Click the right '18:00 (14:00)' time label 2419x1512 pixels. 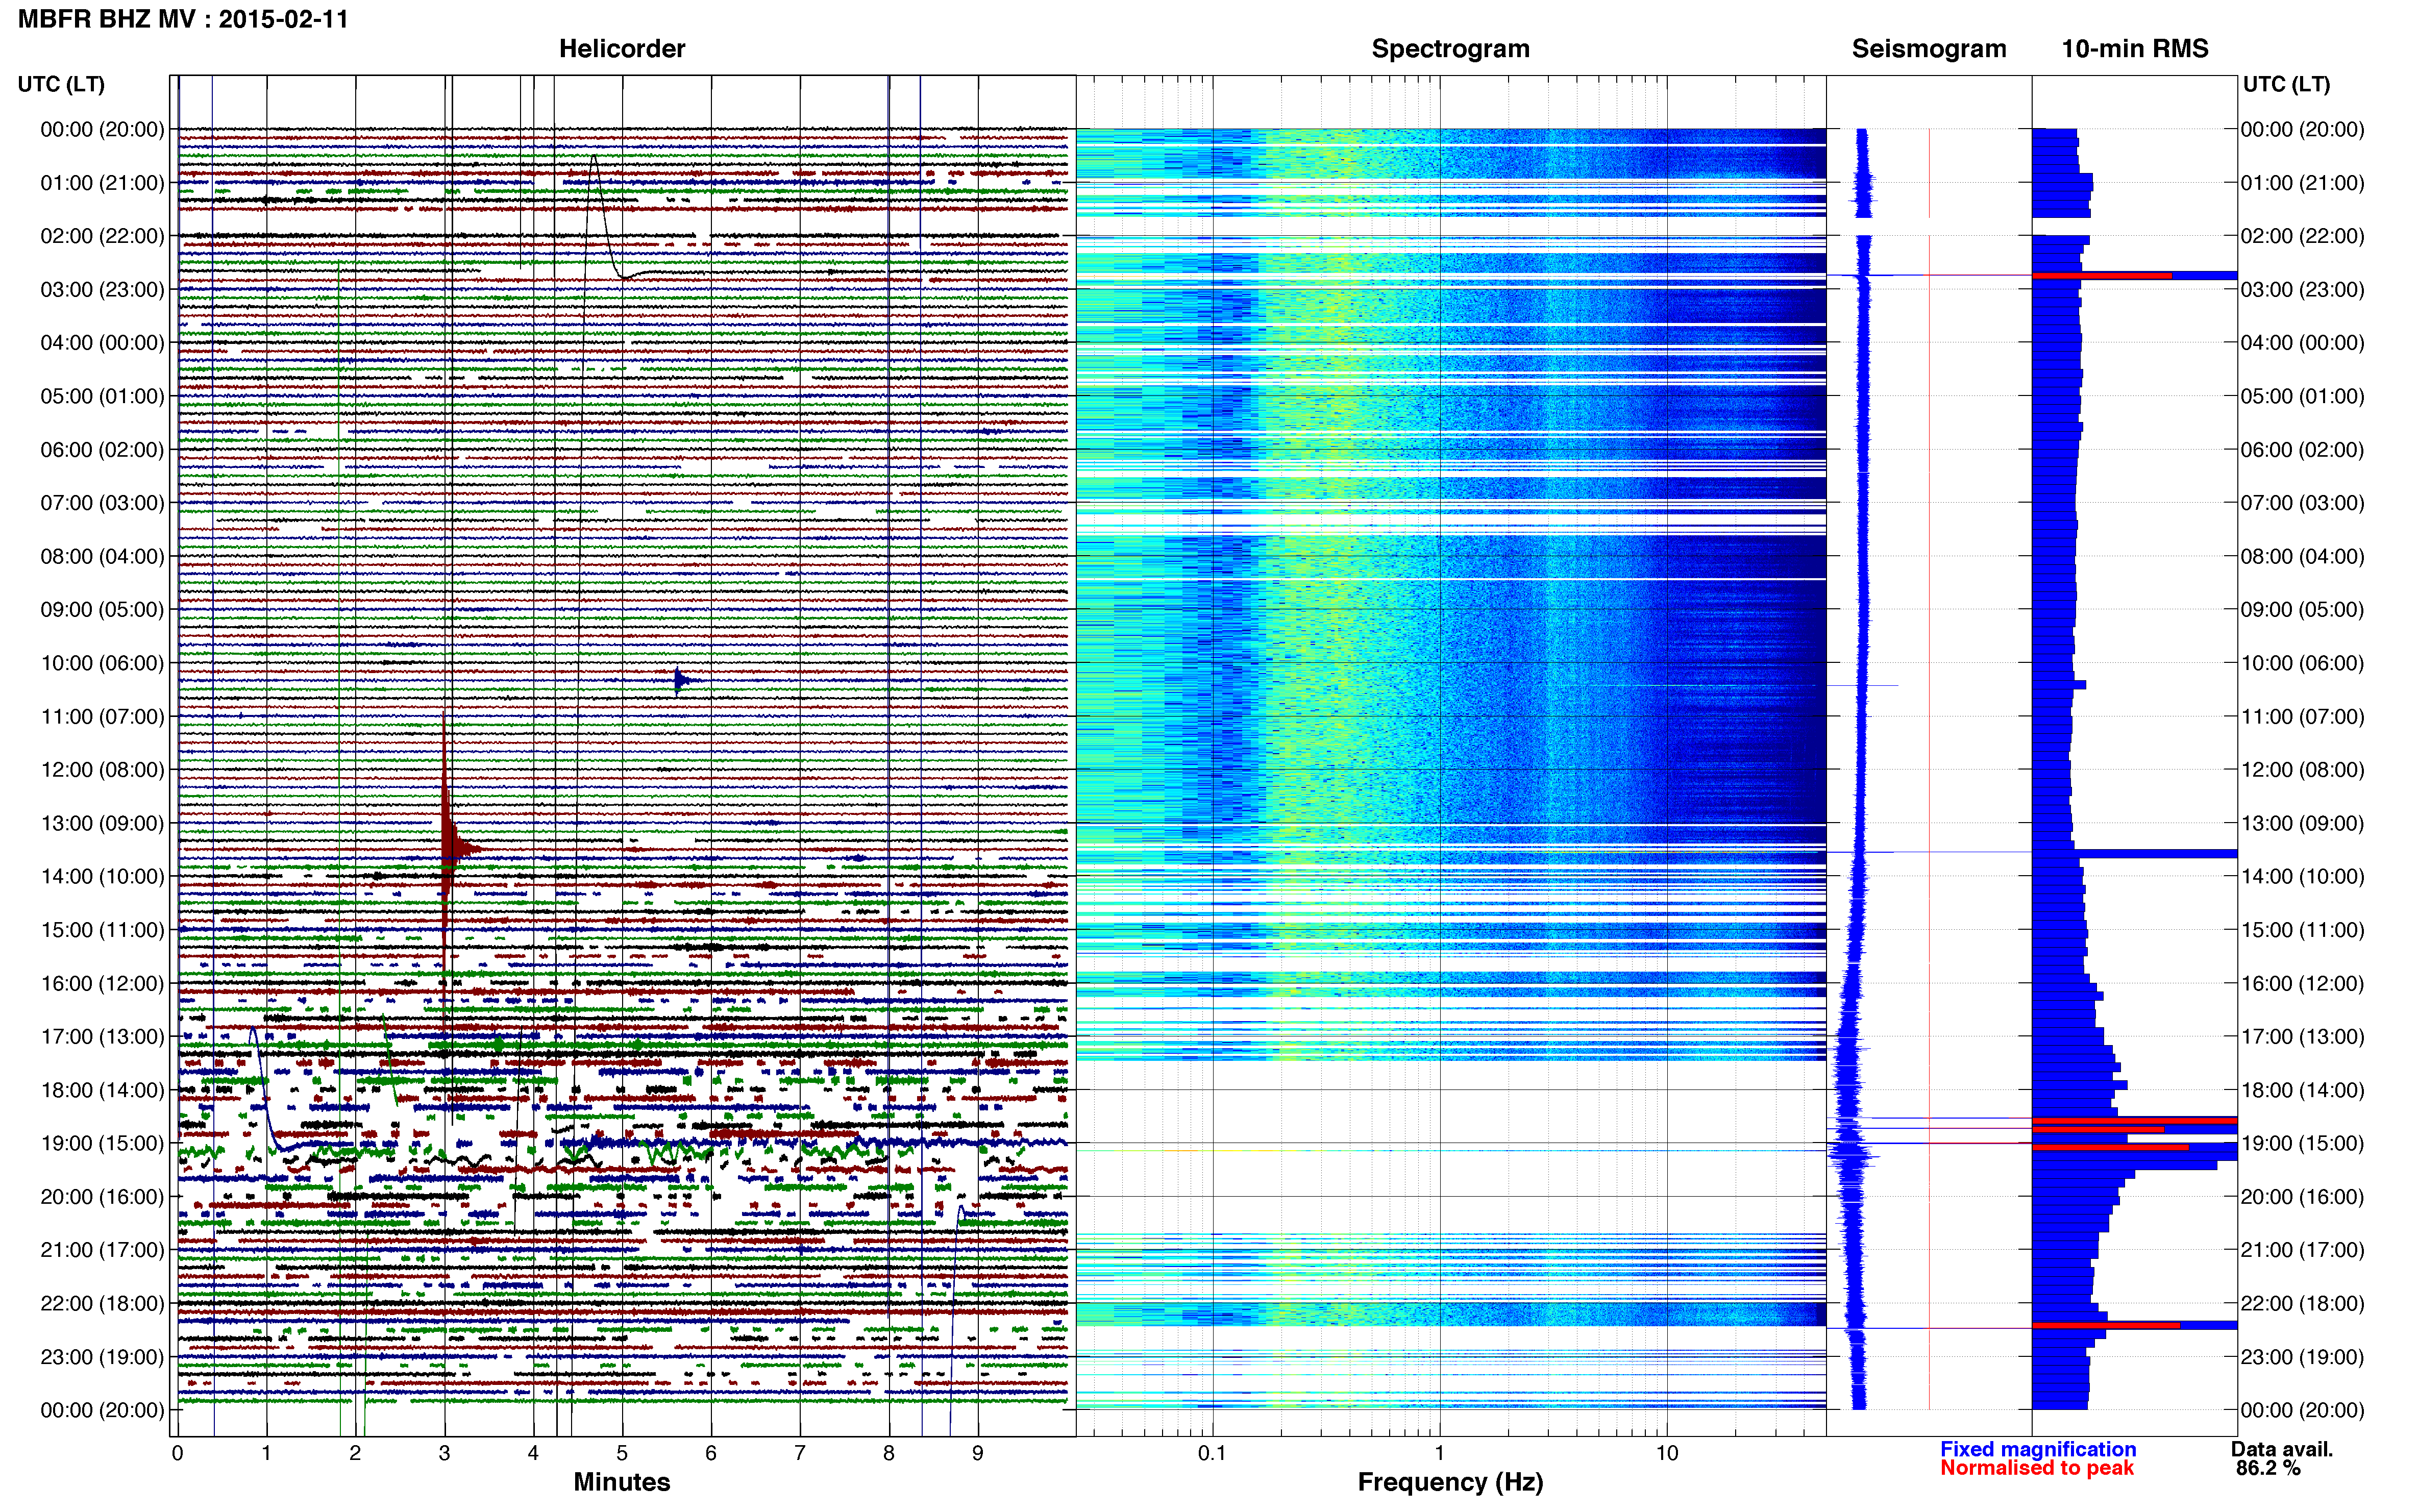2302,1090
